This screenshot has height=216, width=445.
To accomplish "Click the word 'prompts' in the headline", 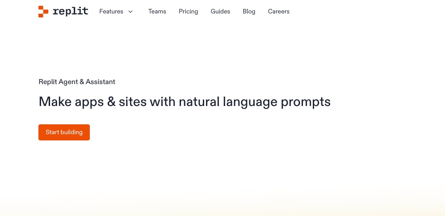I will [x=306, y=102].
